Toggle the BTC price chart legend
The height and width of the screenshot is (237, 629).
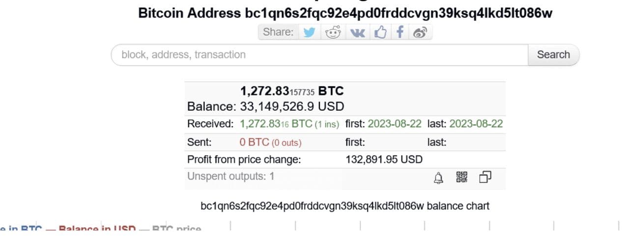click(x=176, y=230)
